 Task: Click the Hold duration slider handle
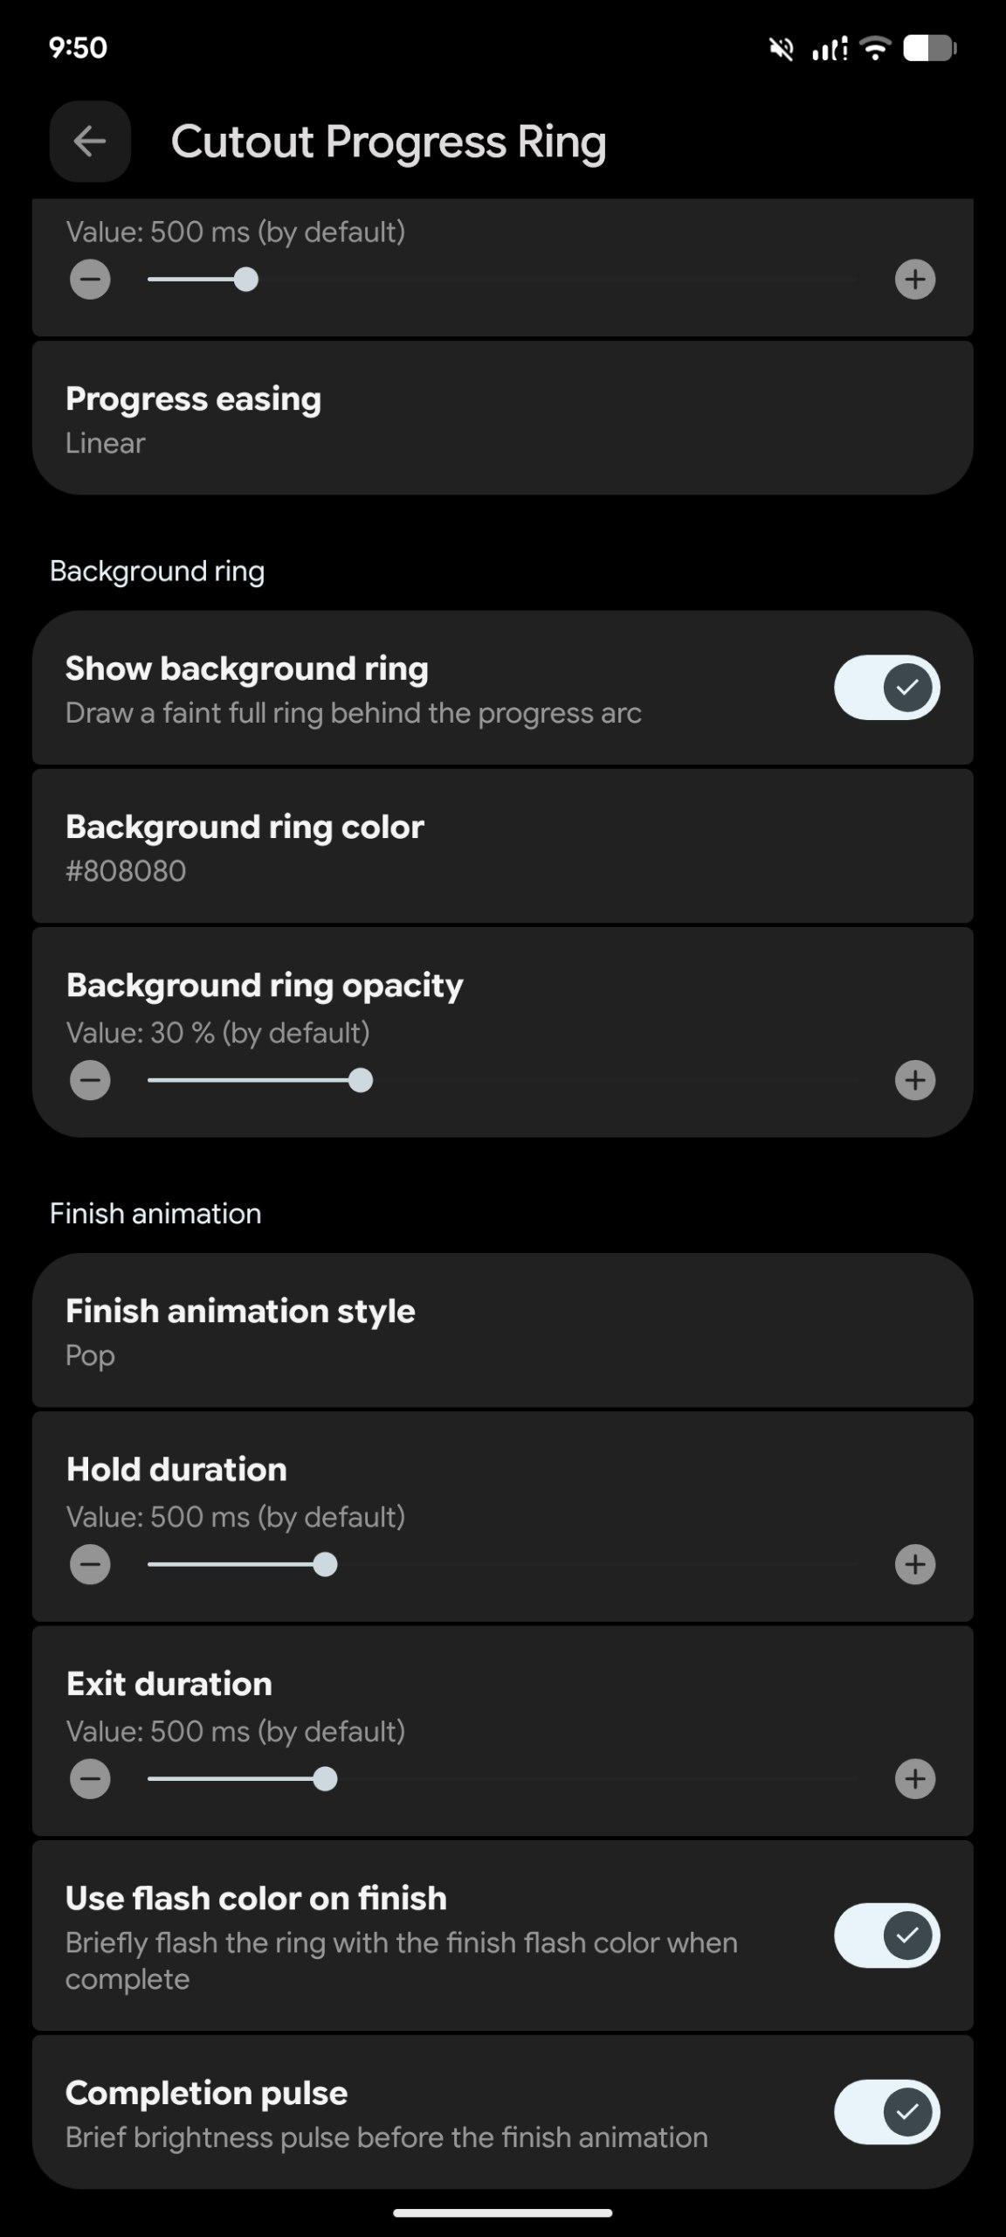point(325,1564)
